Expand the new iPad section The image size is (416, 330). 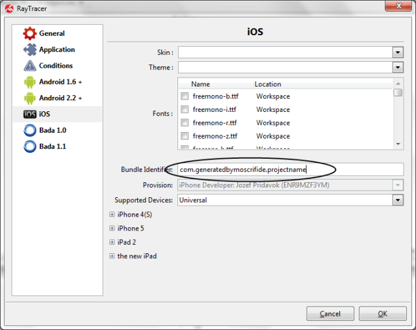pos(112,256)
